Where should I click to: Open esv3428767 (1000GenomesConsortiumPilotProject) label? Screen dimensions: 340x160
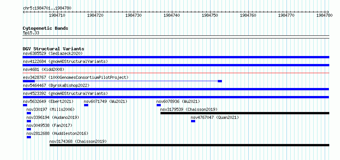click(x=76, y=77)
